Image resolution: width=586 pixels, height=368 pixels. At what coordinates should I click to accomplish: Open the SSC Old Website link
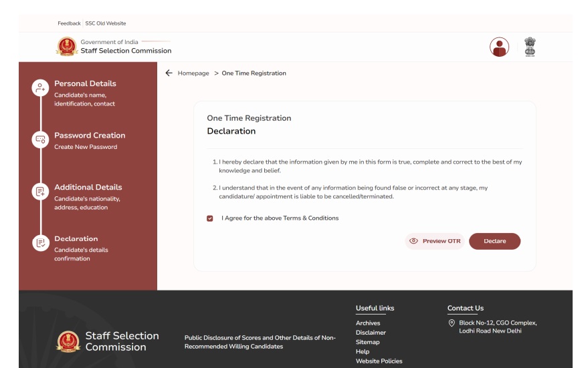point(106,23)
